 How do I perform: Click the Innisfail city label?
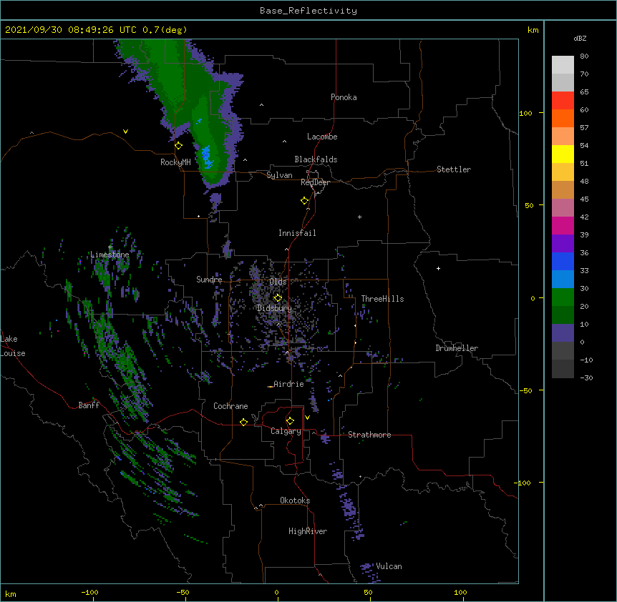(297, 233)
